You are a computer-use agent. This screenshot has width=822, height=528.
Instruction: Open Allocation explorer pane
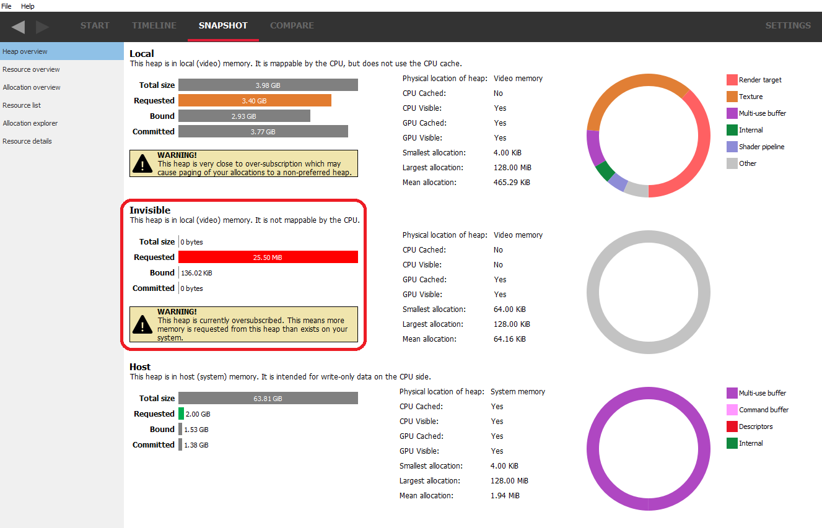point(30,123)
